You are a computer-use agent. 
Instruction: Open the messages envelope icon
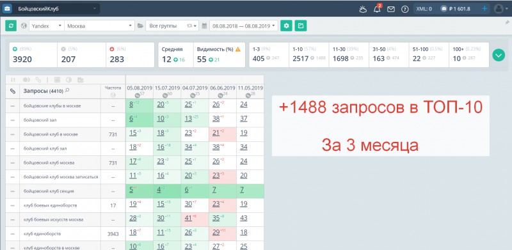391,9
